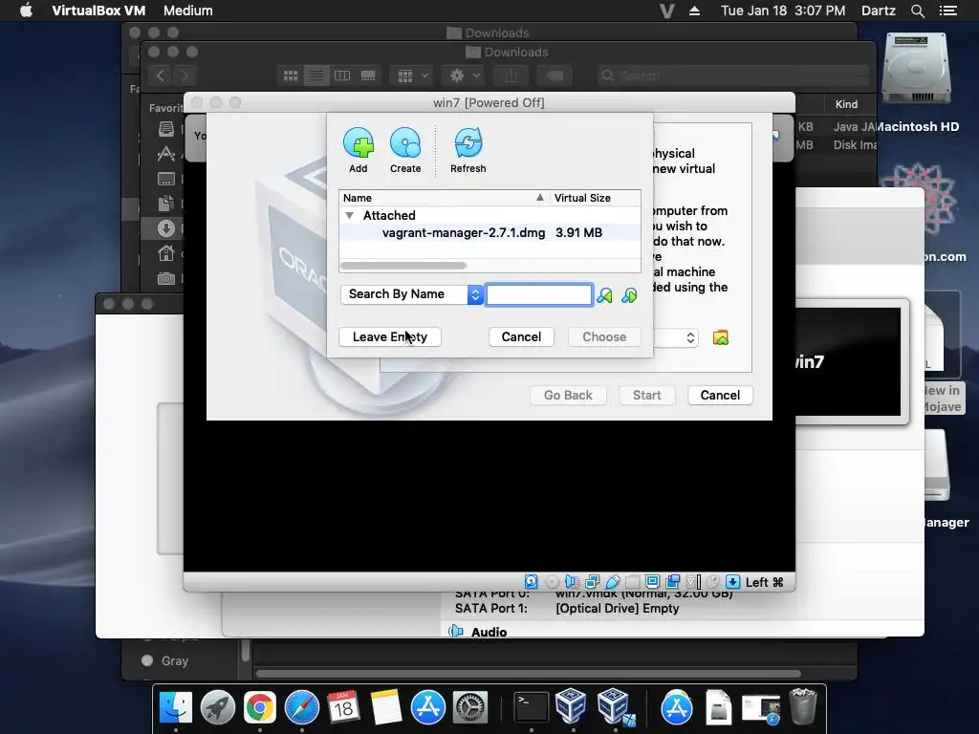Screen dimensions: 979x734
Task: Open Google Chrome from the Dock
Action: coord(260,707)
